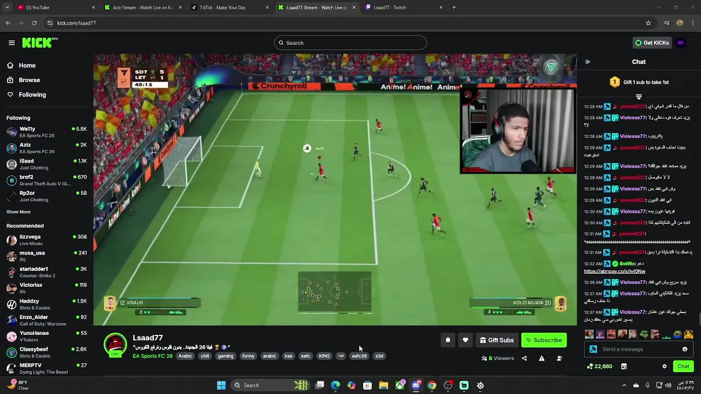
Task: Click the icon right of report triangle
Action: (x=559, y=358)
